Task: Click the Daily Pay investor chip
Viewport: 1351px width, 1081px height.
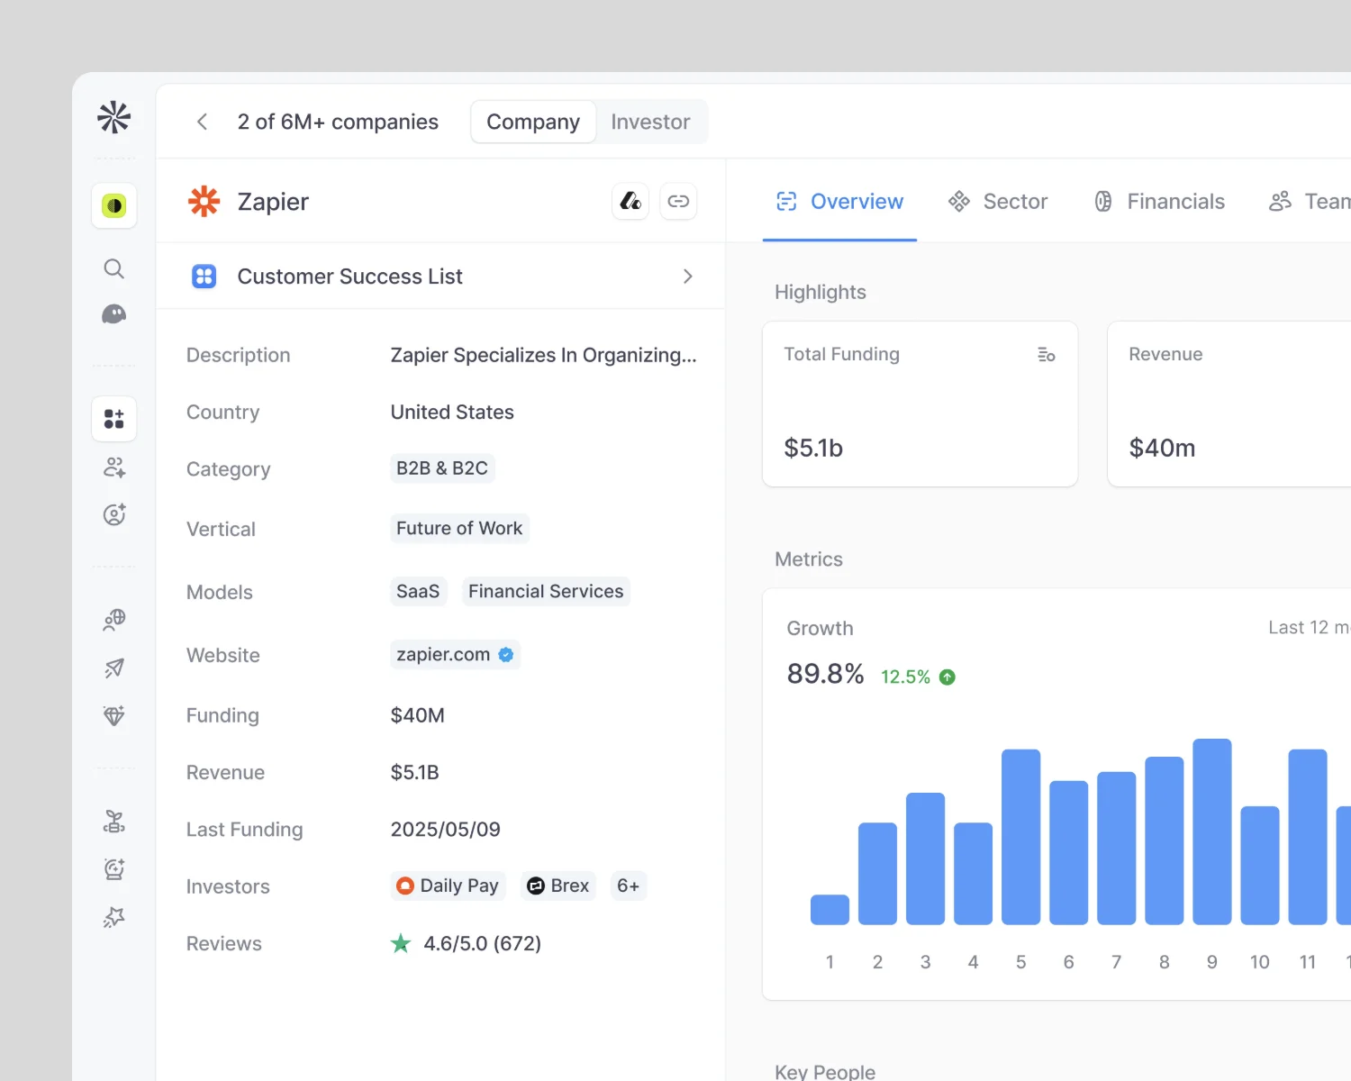Action: point(449,886)
